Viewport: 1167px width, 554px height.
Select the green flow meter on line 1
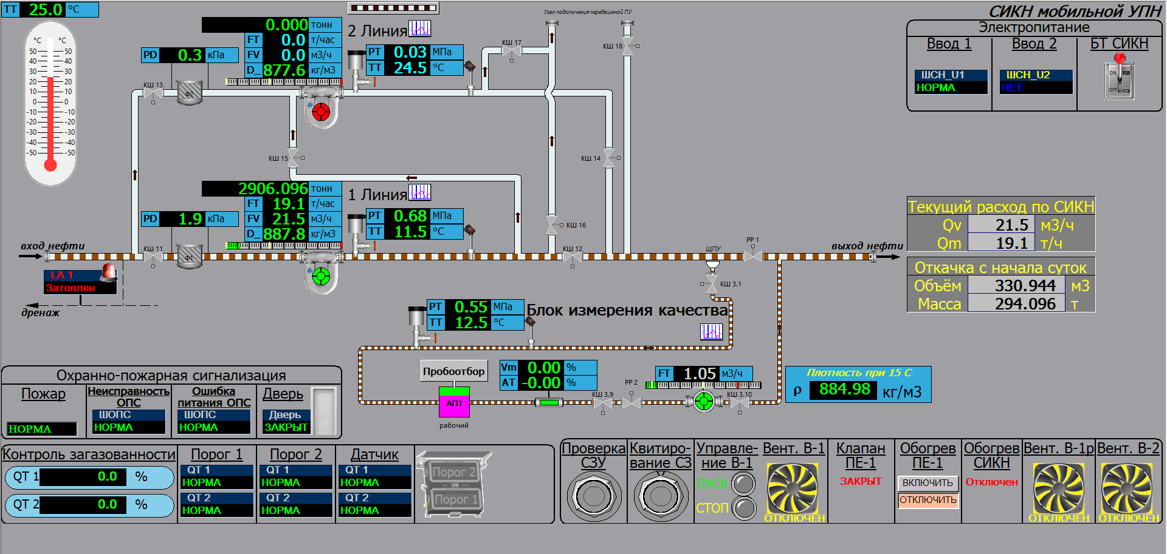coord(320,277)
